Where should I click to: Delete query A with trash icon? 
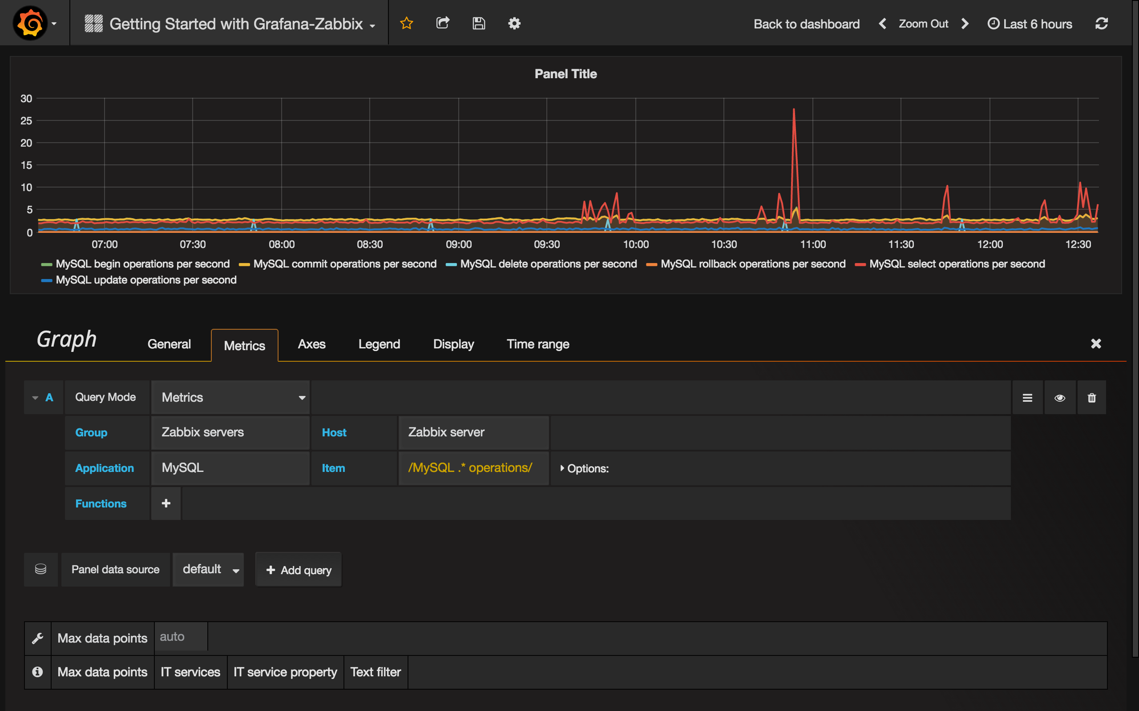pos(1091,398)
